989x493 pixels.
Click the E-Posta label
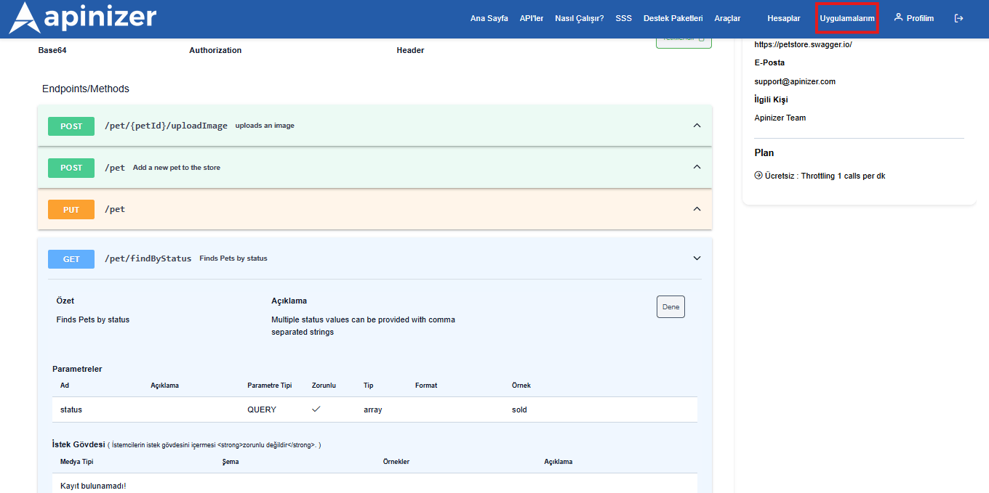769,62
